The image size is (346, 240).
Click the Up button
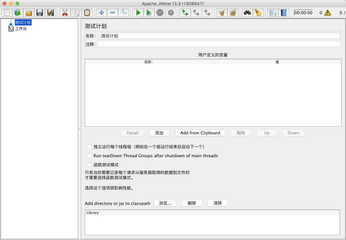pos(267,133)
